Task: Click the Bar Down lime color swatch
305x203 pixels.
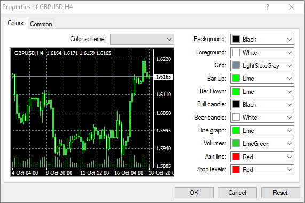Action: pos(236,91)
